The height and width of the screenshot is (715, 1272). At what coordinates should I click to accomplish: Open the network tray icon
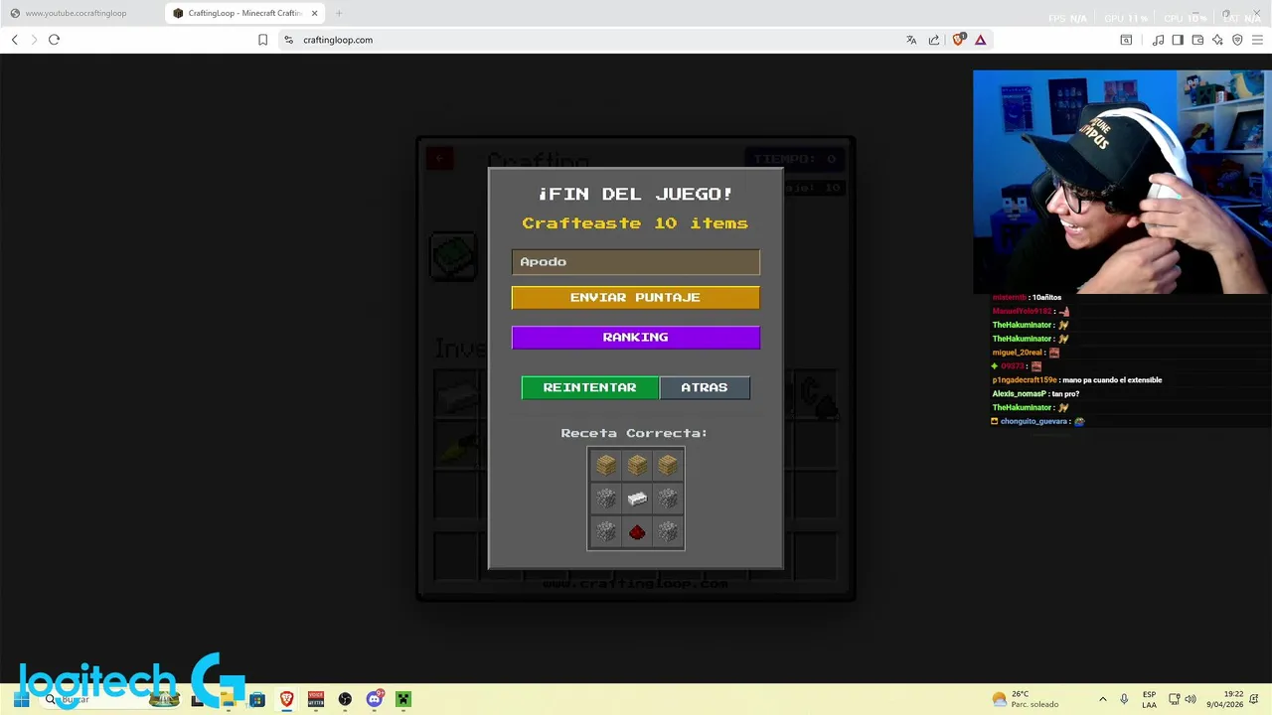click(x=1174, y=699)
